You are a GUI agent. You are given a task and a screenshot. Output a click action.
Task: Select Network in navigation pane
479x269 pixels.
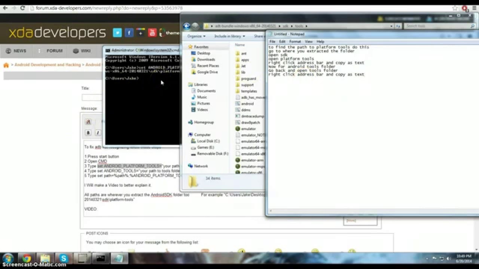[x=198, y=166]
